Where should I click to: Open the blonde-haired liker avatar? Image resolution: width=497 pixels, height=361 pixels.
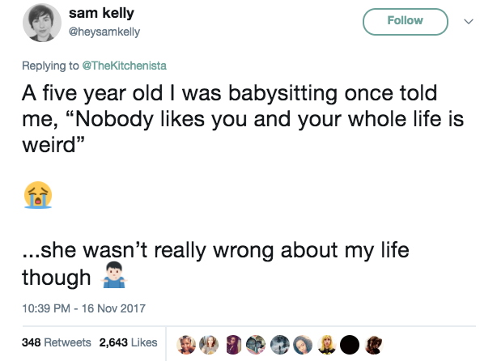click(x=327, y=343)
